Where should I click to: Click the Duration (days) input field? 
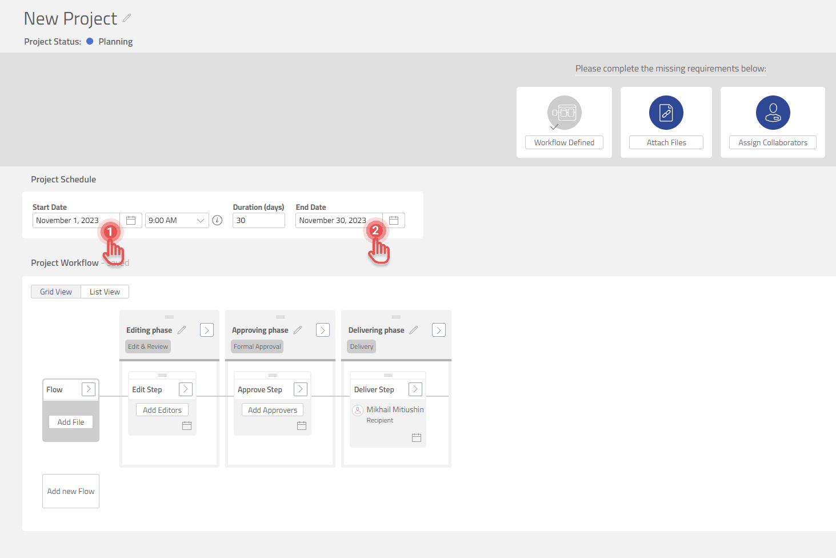tap(258, 221)
